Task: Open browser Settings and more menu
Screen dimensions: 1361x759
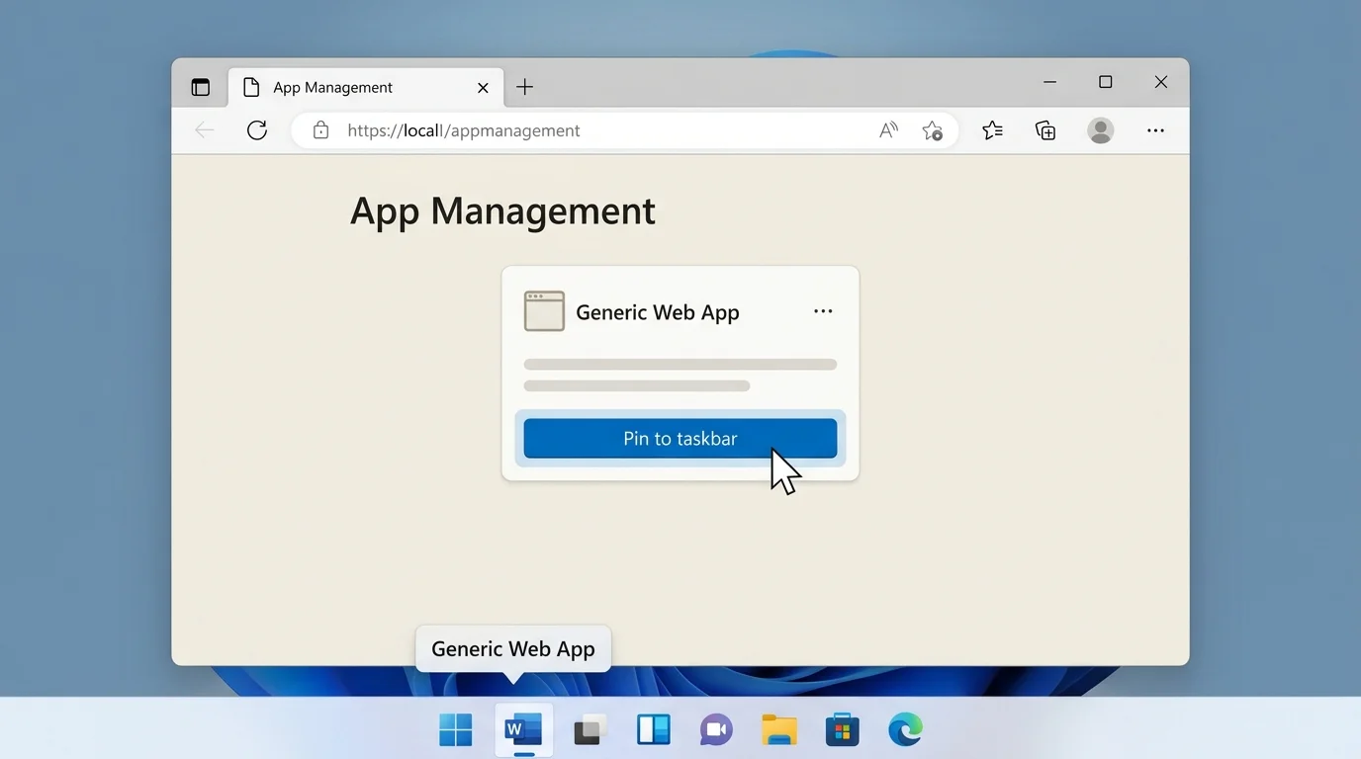Action: click(x=1155, y=130)
